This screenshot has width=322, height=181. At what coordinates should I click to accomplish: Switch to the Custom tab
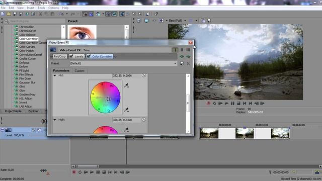pyautogui.click(x=79, y=70)
